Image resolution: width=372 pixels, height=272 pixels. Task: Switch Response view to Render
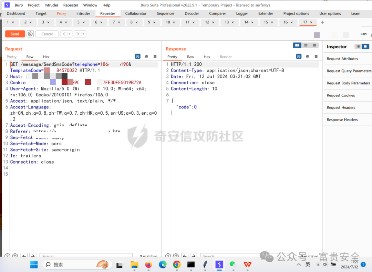coord(226,57)
